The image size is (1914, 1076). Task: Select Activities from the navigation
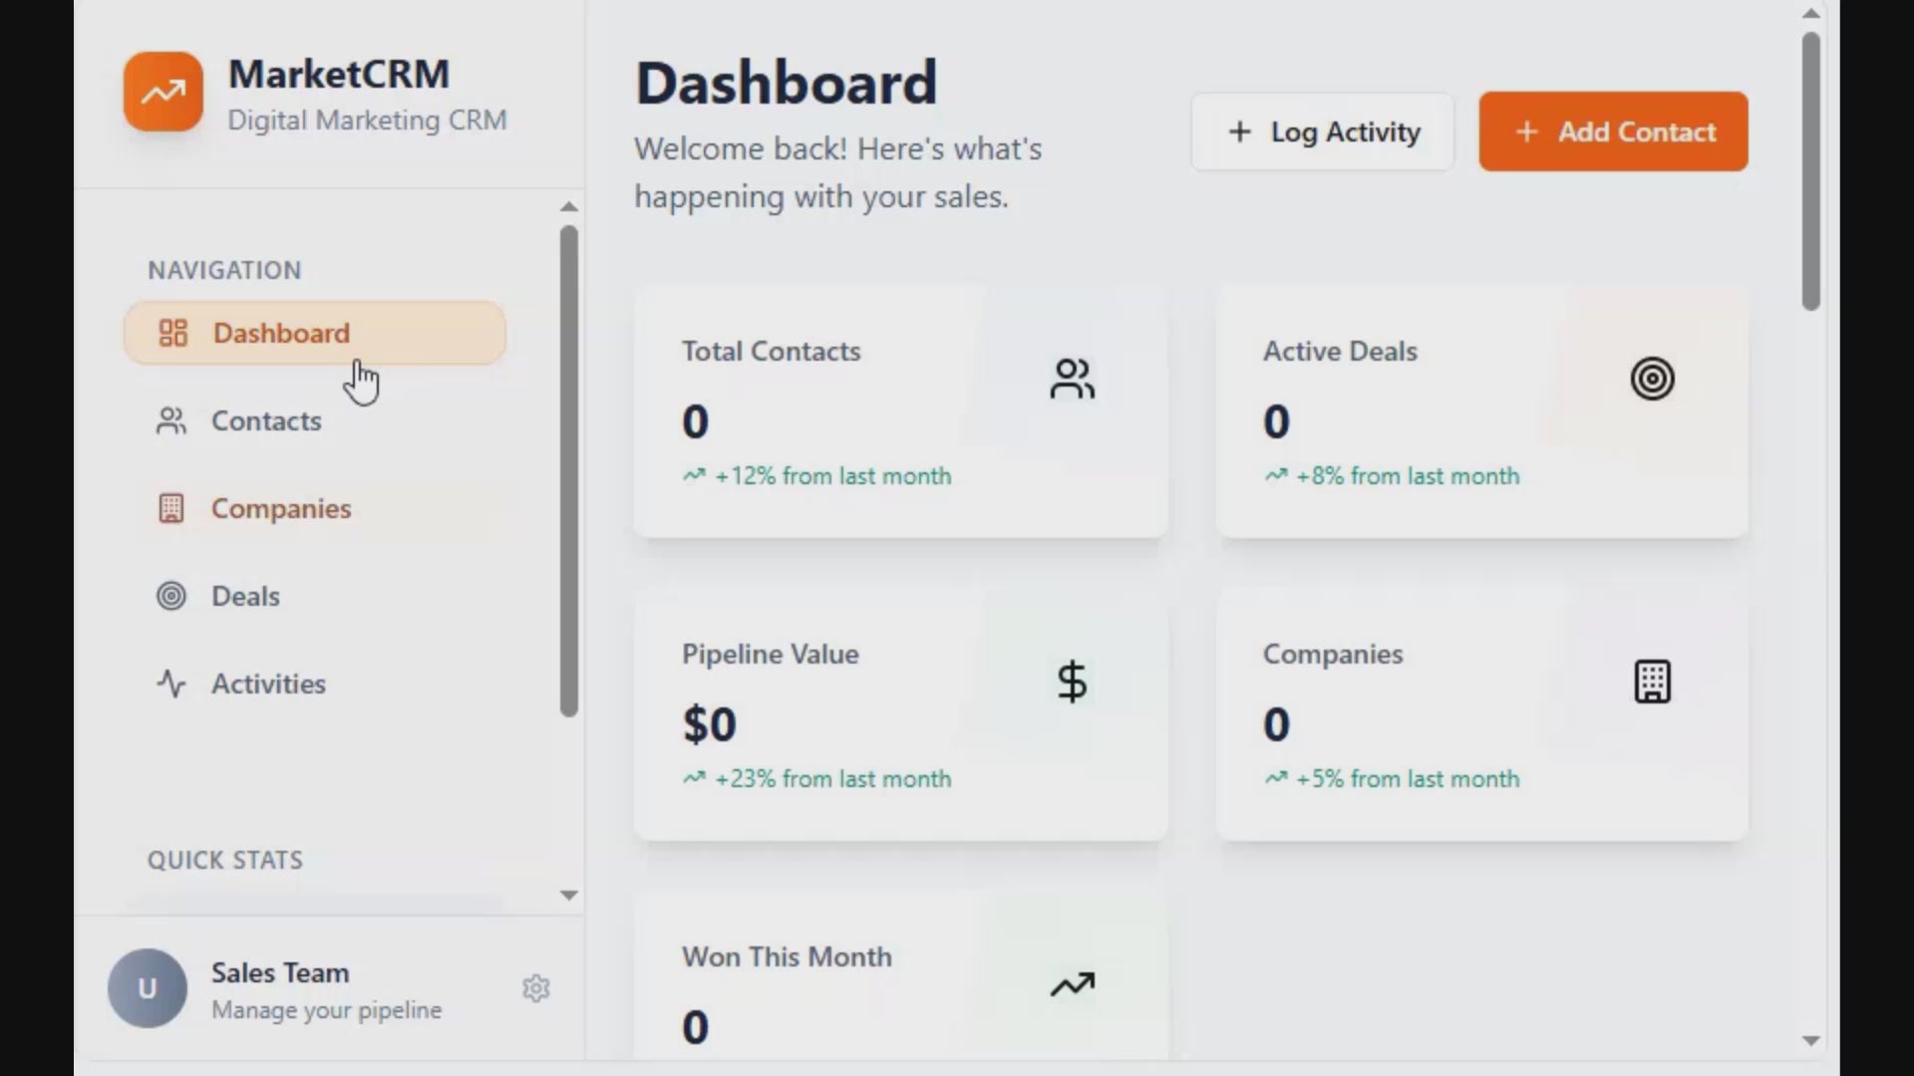click(x=268, y=684)
